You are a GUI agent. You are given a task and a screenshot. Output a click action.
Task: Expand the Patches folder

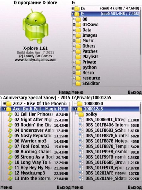[74, 51]
